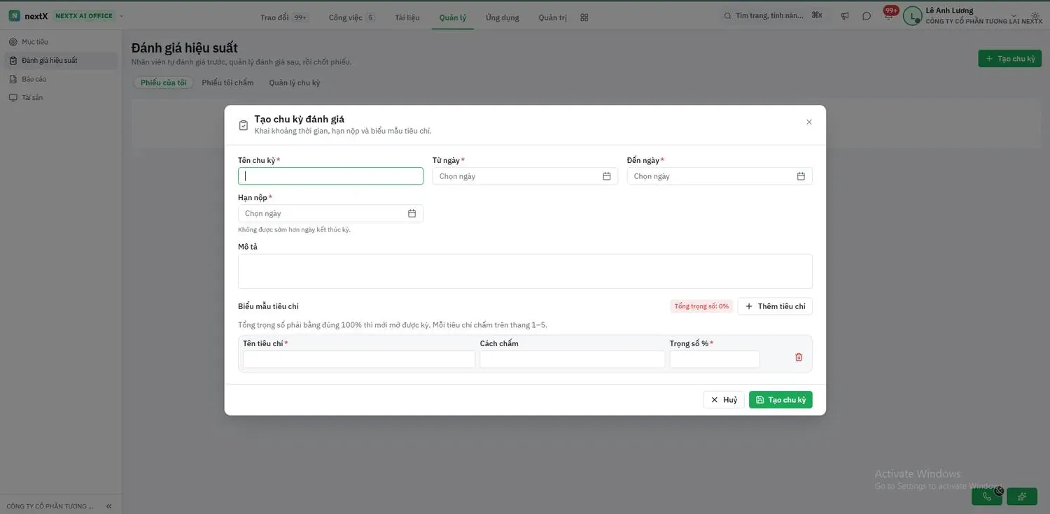
Task: Open Báo cáo in the sidebar
Action: point(61,79)
